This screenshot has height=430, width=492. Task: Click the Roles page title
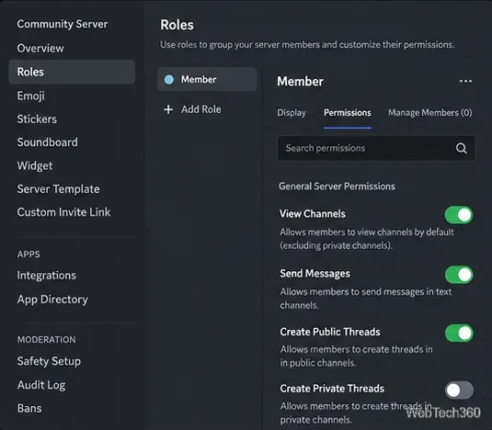click(x=177, y=25)
